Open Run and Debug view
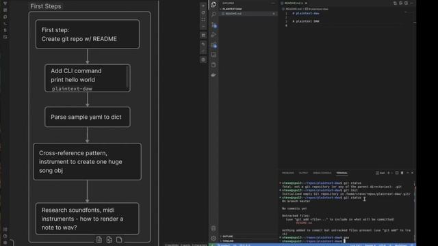 click(x=214, y=35)
